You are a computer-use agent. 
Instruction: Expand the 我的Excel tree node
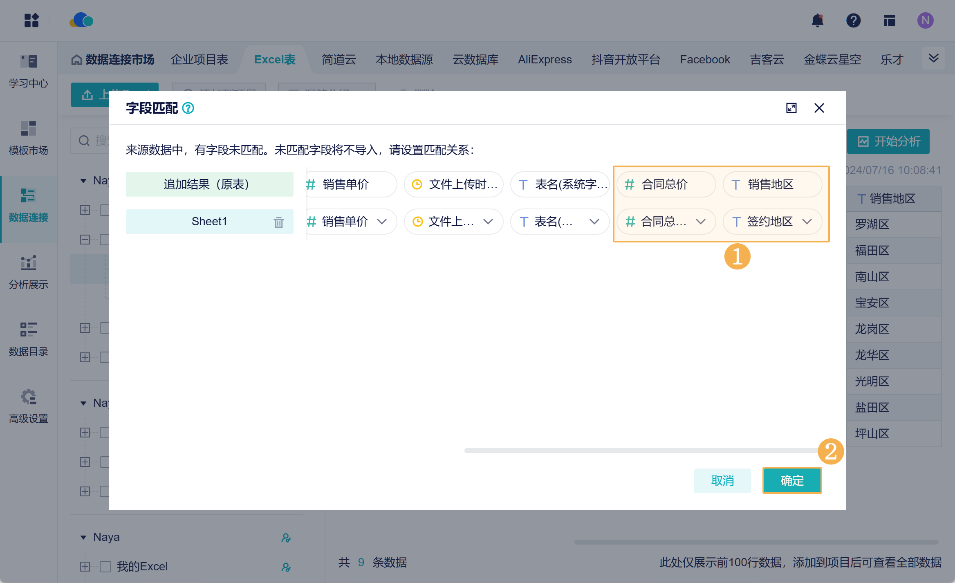pyautogui.click(x=85, y=566)
